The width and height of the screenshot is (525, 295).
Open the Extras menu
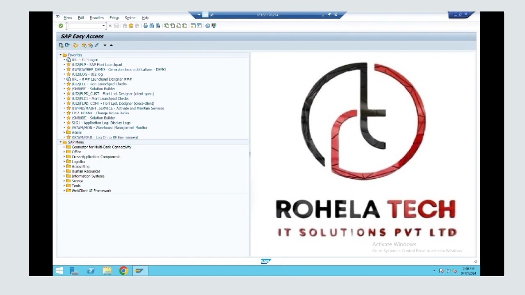tap(114, 18)
